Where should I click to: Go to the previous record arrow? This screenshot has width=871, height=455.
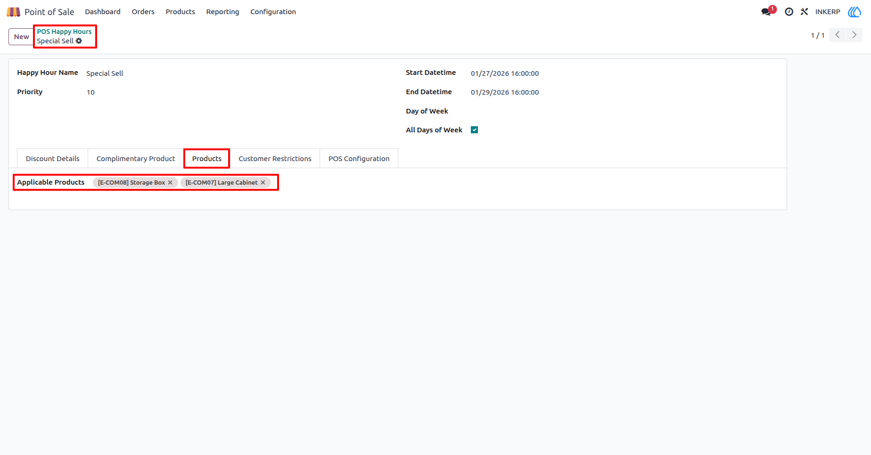[838, 35]
